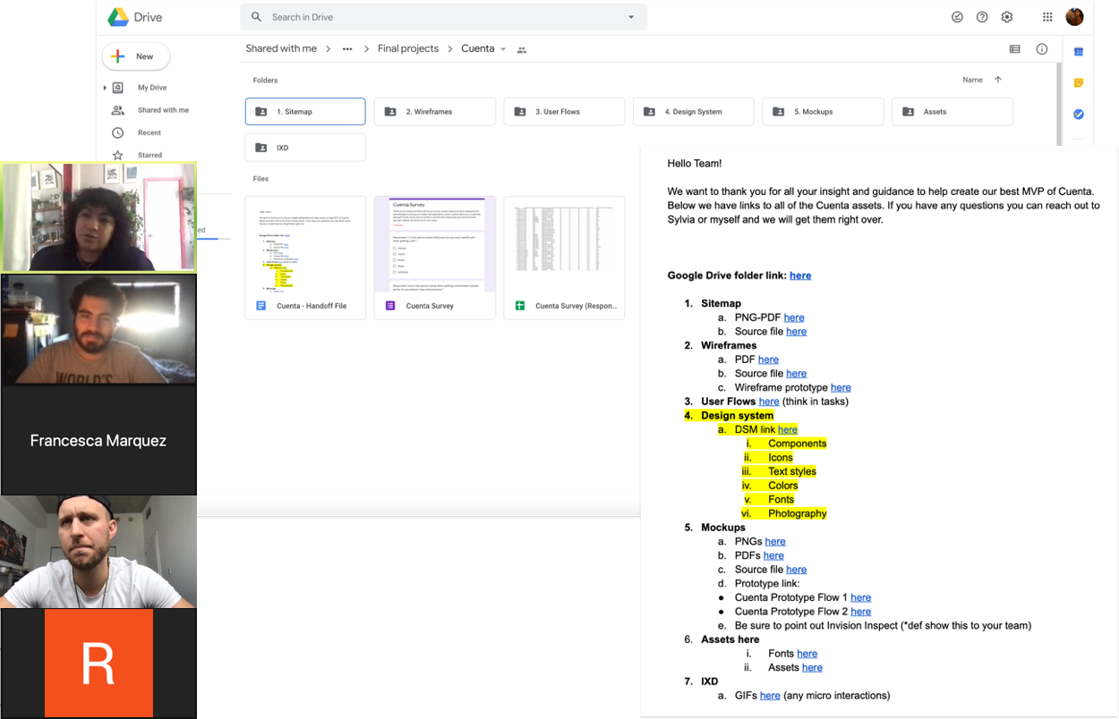Open the Mockups Source file here link

pos(796,570)
